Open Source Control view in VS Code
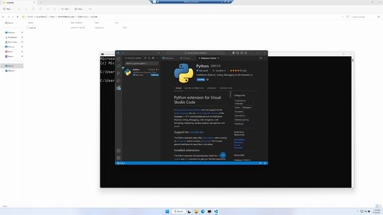 118,73
